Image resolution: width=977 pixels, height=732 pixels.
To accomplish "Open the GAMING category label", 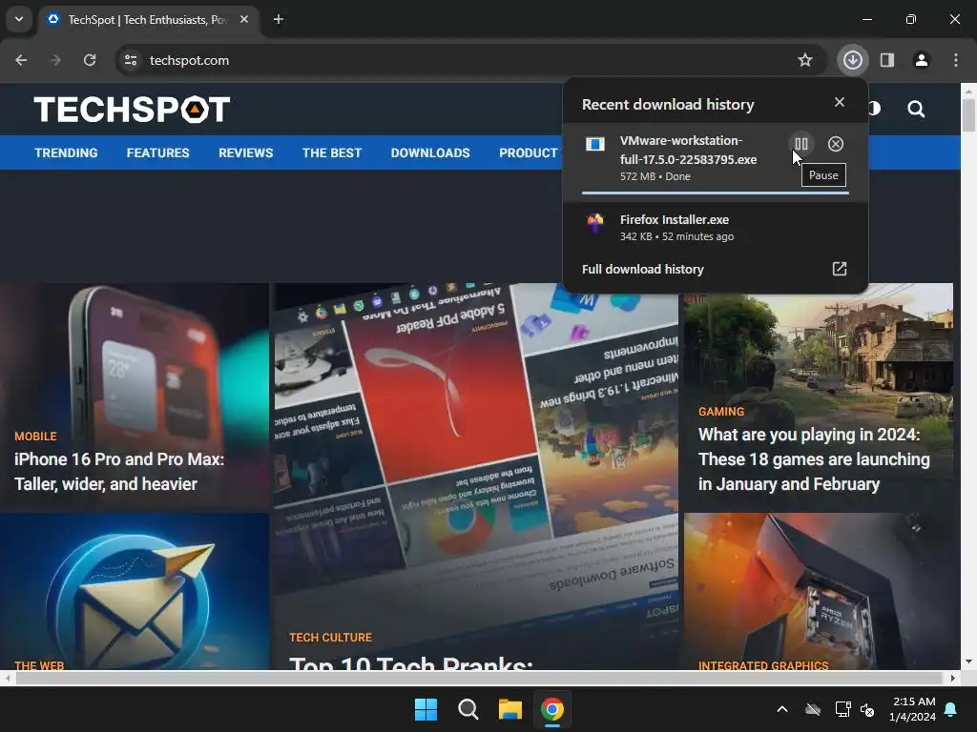I will (x=721, y=412).
